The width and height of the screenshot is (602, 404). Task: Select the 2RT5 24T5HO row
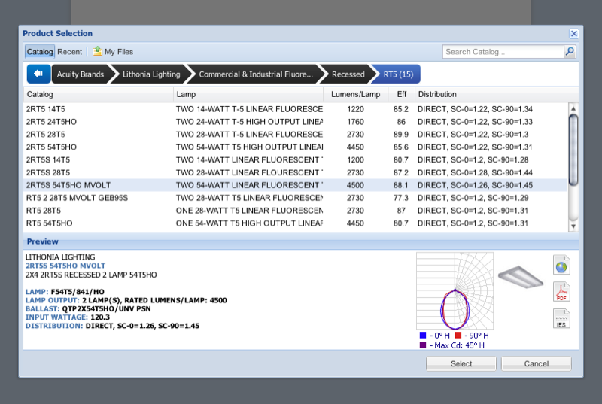tap(295, 122)
